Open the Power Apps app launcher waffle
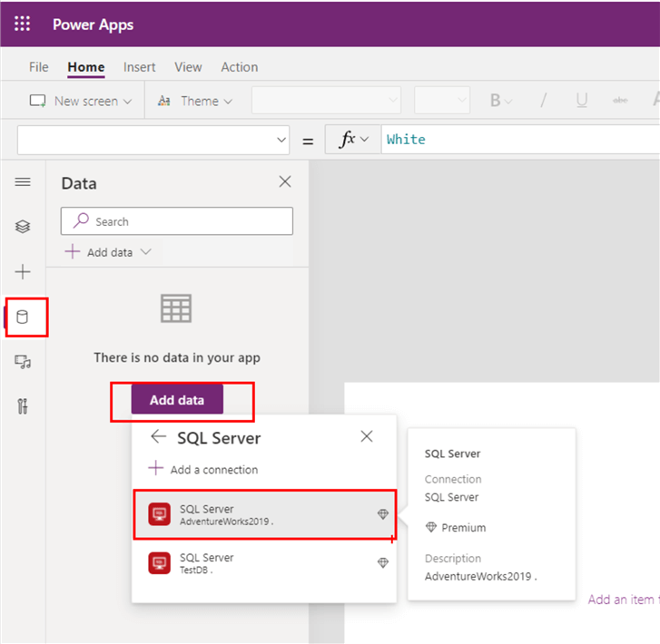The width and height of the screenshot is (660, 644). 22,24
